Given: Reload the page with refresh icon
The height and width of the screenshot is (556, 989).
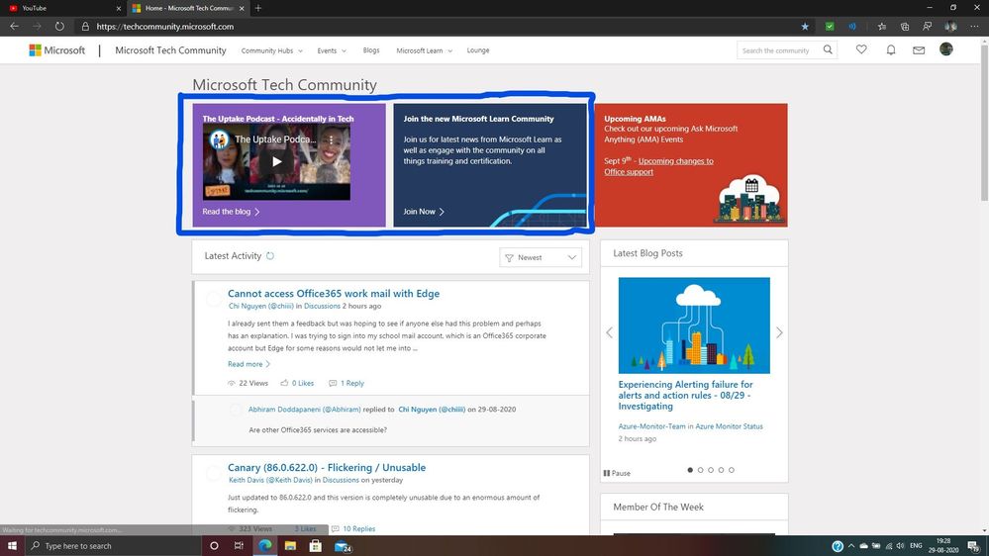Looking at the screenshot, I should tap(59, 27).
